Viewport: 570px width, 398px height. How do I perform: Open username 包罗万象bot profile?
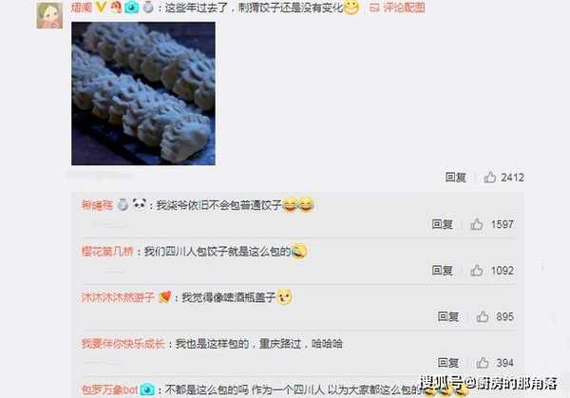coord(109,389)
